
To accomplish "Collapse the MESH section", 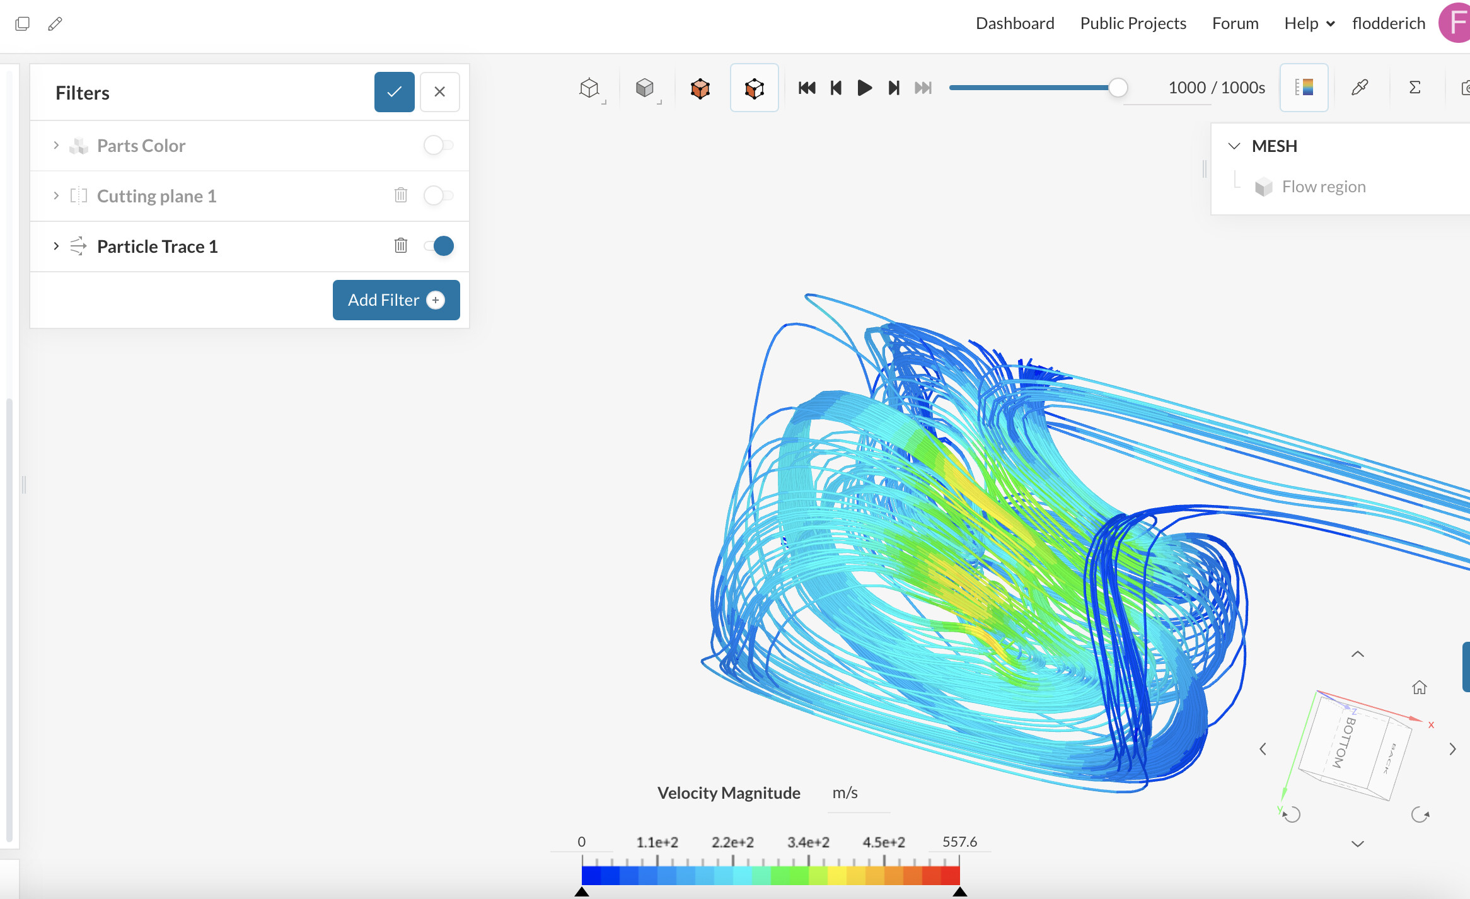I will (x=1234, y=146).
